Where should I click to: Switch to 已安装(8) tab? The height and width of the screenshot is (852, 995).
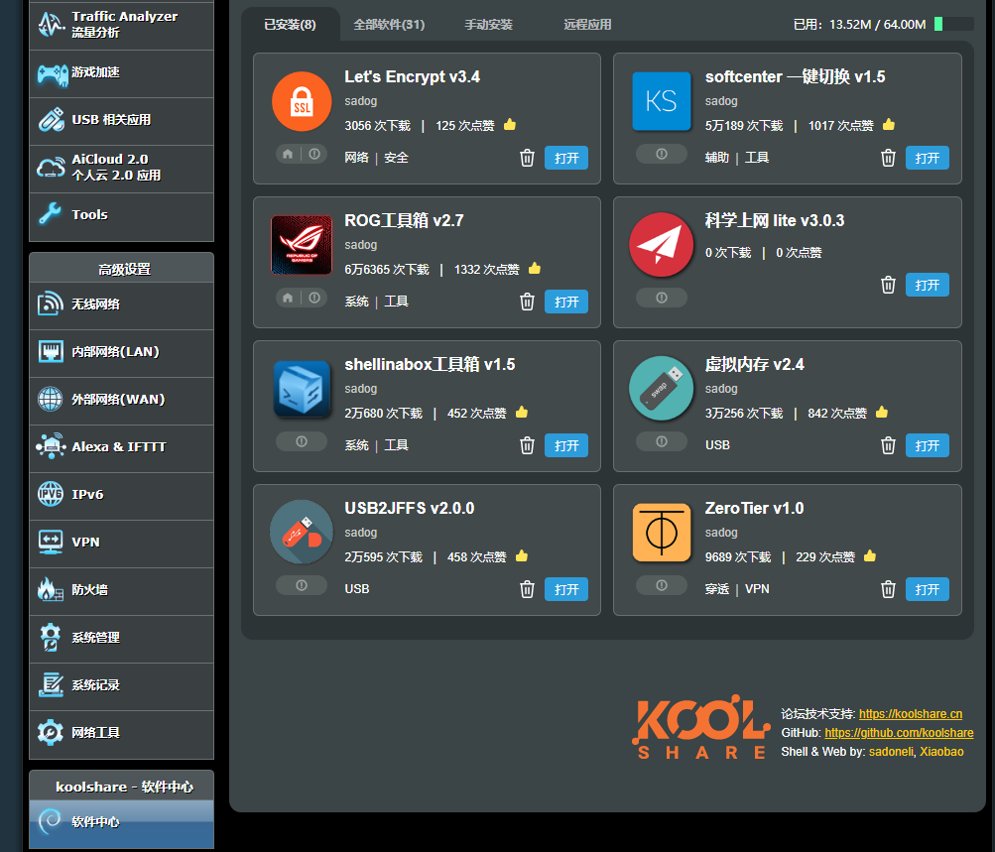point(290,25)
